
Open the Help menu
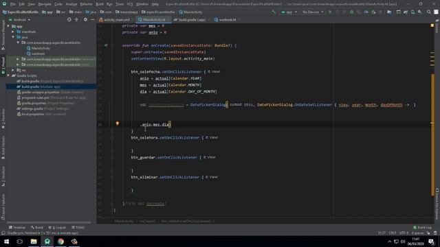pyautogui.click(x=155, y=4)
